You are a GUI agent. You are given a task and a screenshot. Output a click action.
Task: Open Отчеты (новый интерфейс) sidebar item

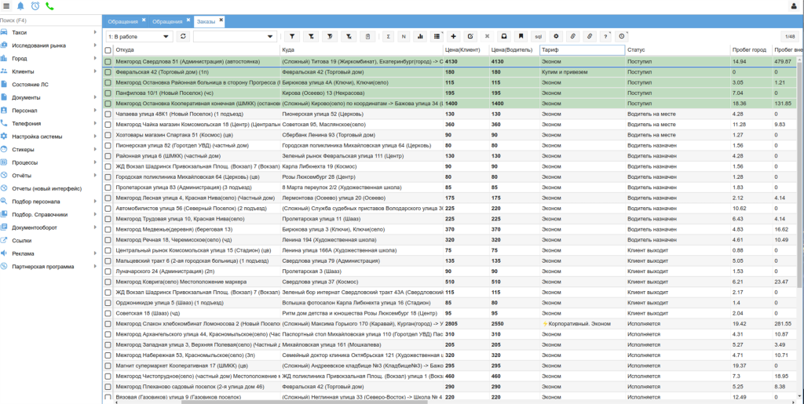46,188
